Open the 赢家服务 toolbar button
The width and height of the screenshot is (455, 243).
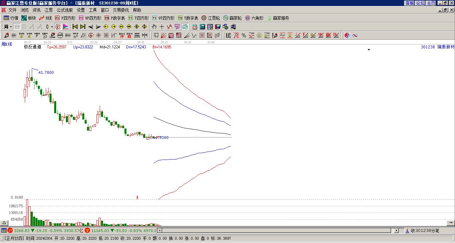tap(278, 18)
